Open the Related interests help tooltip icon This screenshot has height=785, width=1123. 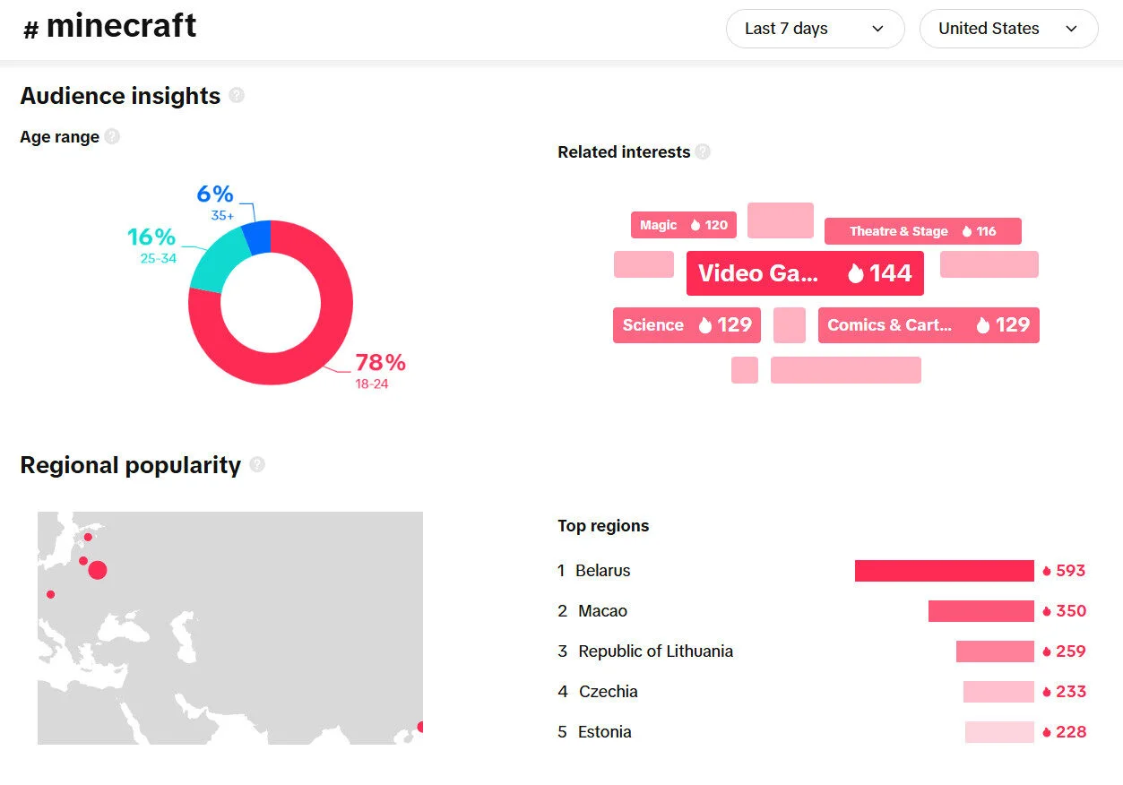point(702,151)
